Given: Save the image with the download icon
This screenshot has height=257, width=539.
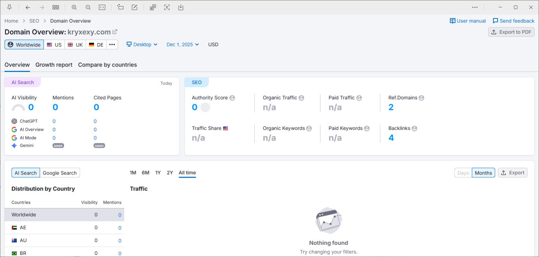Looking at the screenshot, I should pos(181,7).
